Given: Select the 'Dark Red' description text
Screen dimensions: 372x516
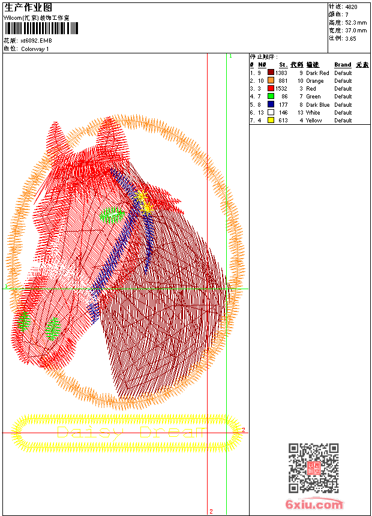Looking at the screenshot, I should pyautogui.click(x=317, y=73).
